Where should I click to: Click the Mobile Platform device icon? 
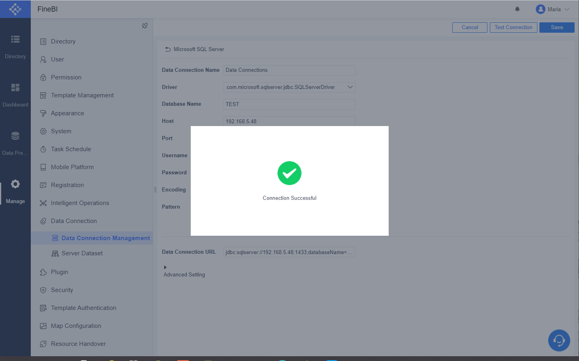43,167
